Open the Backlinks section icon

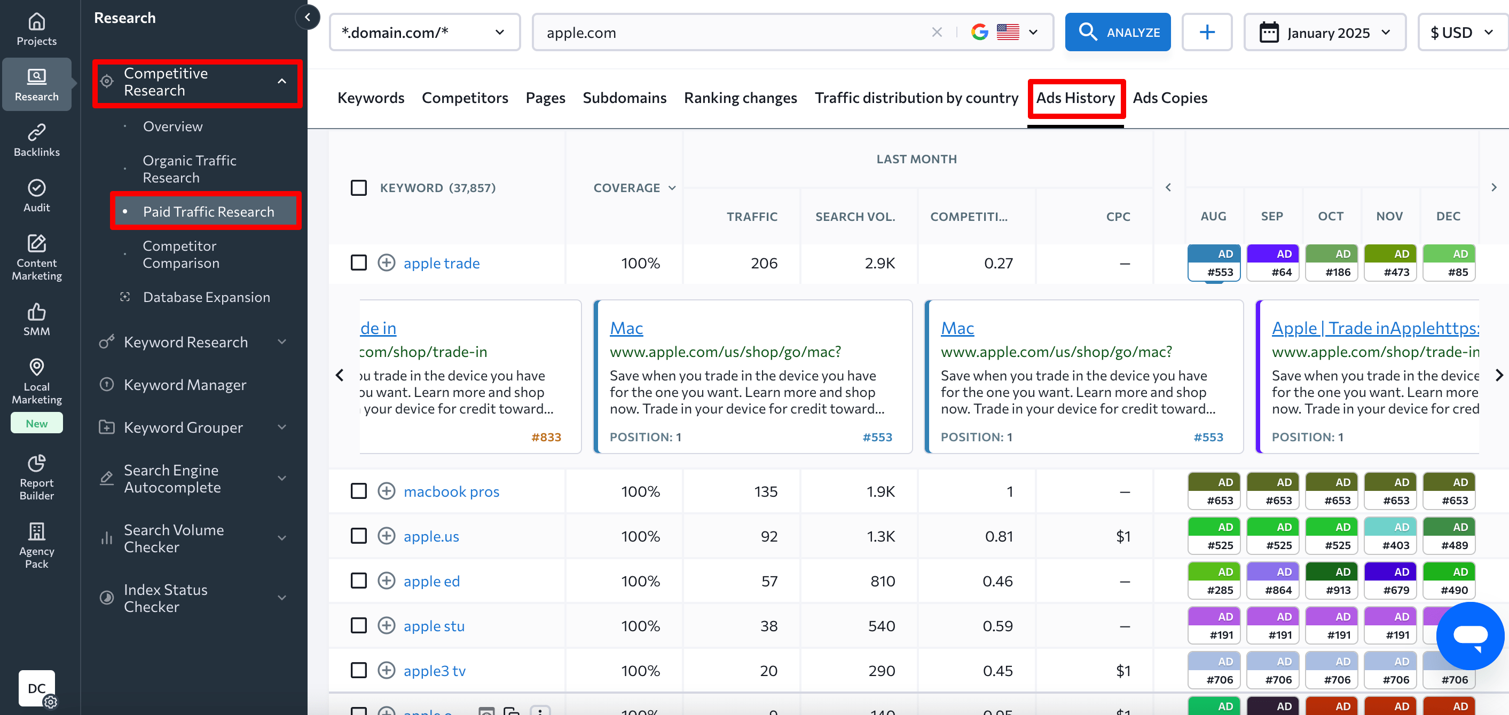(x=36, y=133)
